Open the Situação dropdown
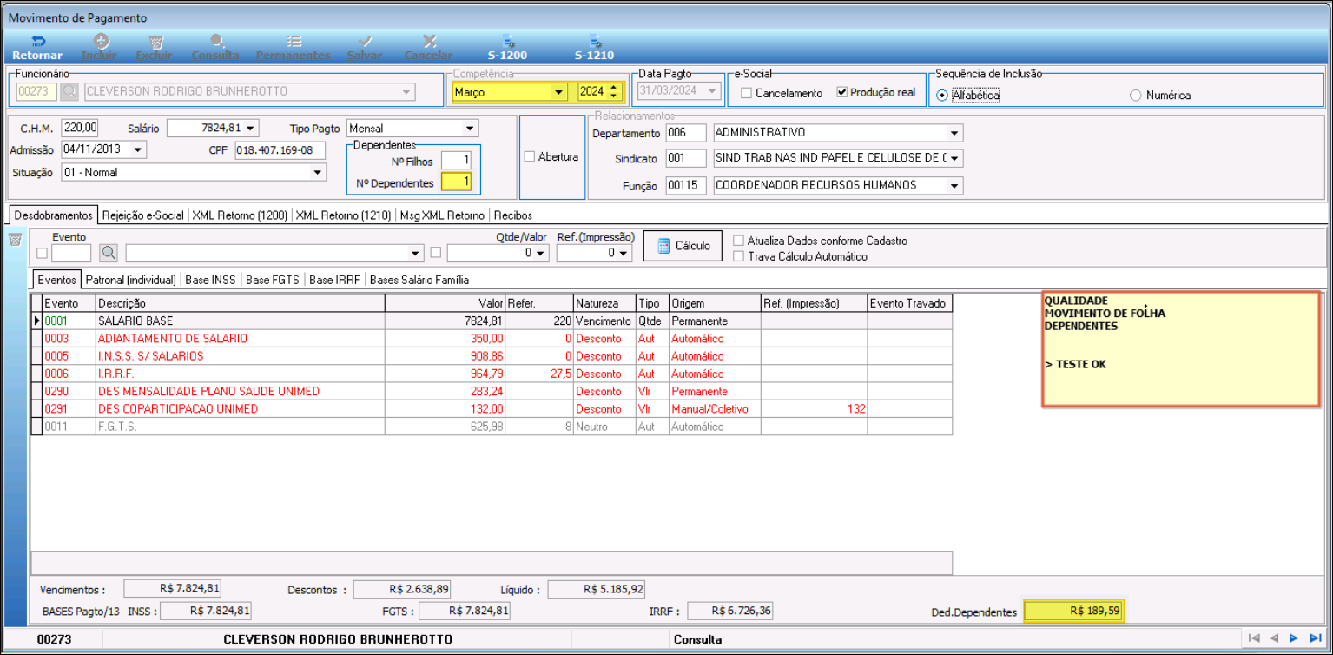Screen dimensions: 1333x655 click(317, 173)
